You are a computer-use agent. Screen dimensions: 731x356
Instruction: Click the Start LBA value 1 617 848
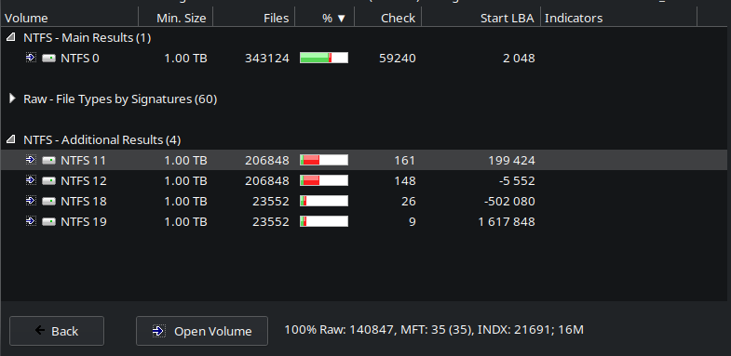507,222
